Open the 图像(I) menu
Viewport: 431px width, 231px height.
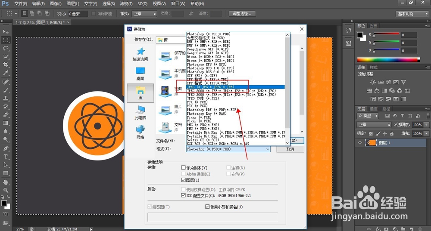point(56,3)
